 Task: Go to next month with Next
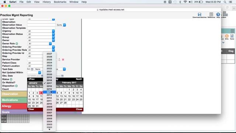click(79, 79)
